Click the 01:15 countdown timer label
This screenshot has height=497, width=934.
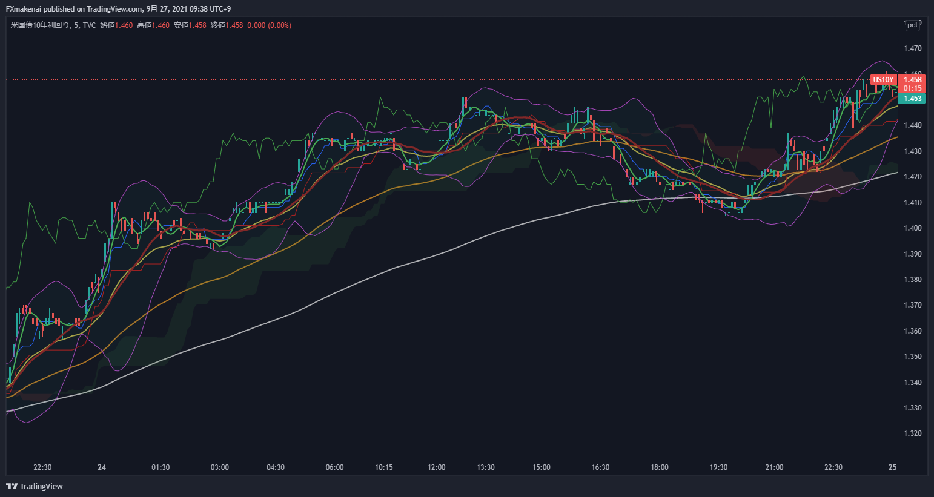tap(912, 88)
